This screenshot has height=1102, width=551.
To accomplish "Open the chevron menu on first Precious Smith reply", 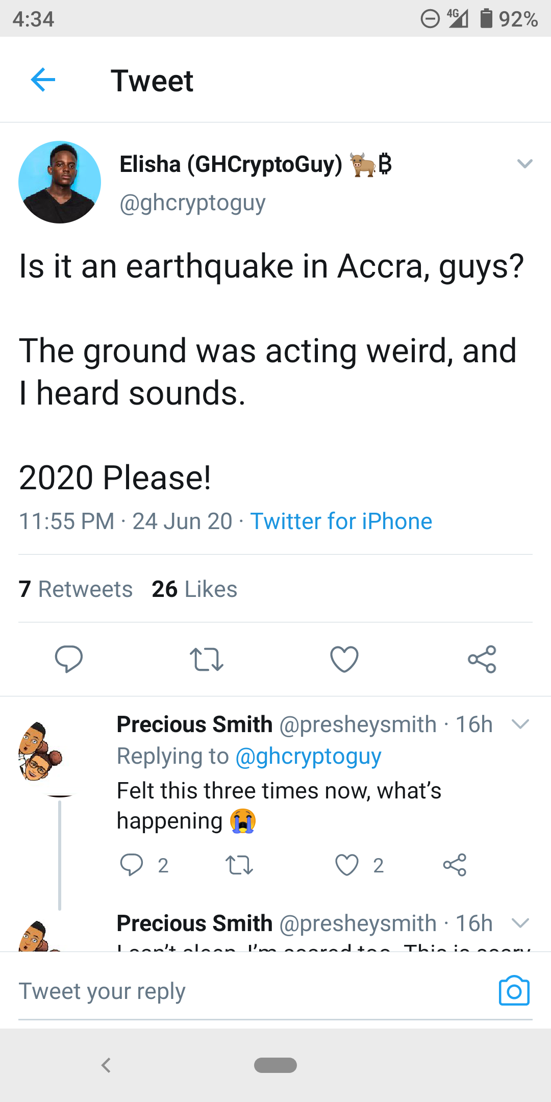I will 520,724.
